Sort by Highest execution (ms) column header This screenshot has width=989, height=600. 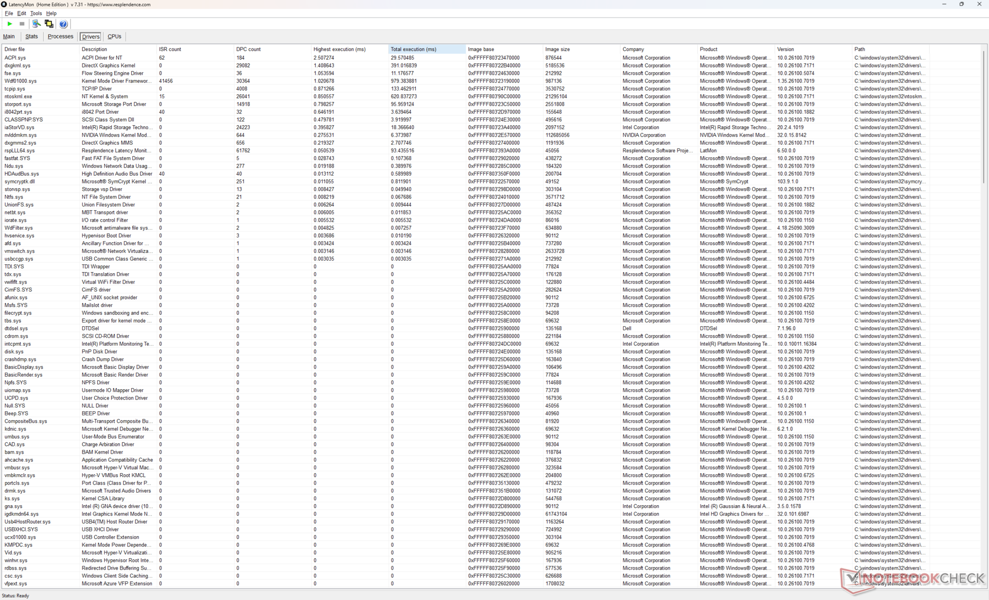(339, 49)
